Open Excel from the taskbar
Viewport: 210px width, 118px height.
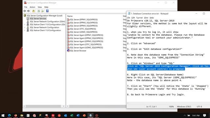[72, 115]
